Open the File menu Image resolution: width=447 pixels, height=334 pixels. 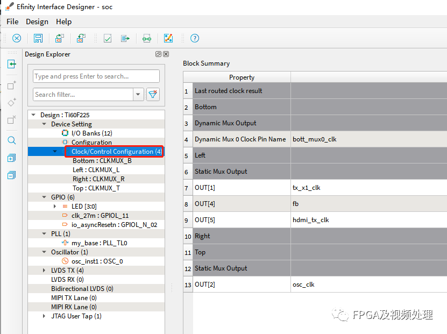(x=12, y=22)
